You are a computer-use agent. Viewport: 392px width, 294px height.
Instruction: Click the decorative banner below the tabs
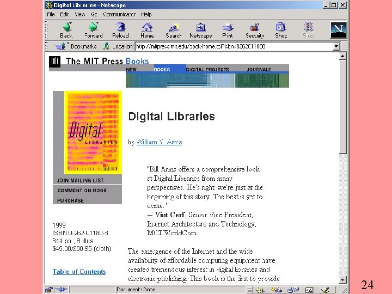point(207,81)
